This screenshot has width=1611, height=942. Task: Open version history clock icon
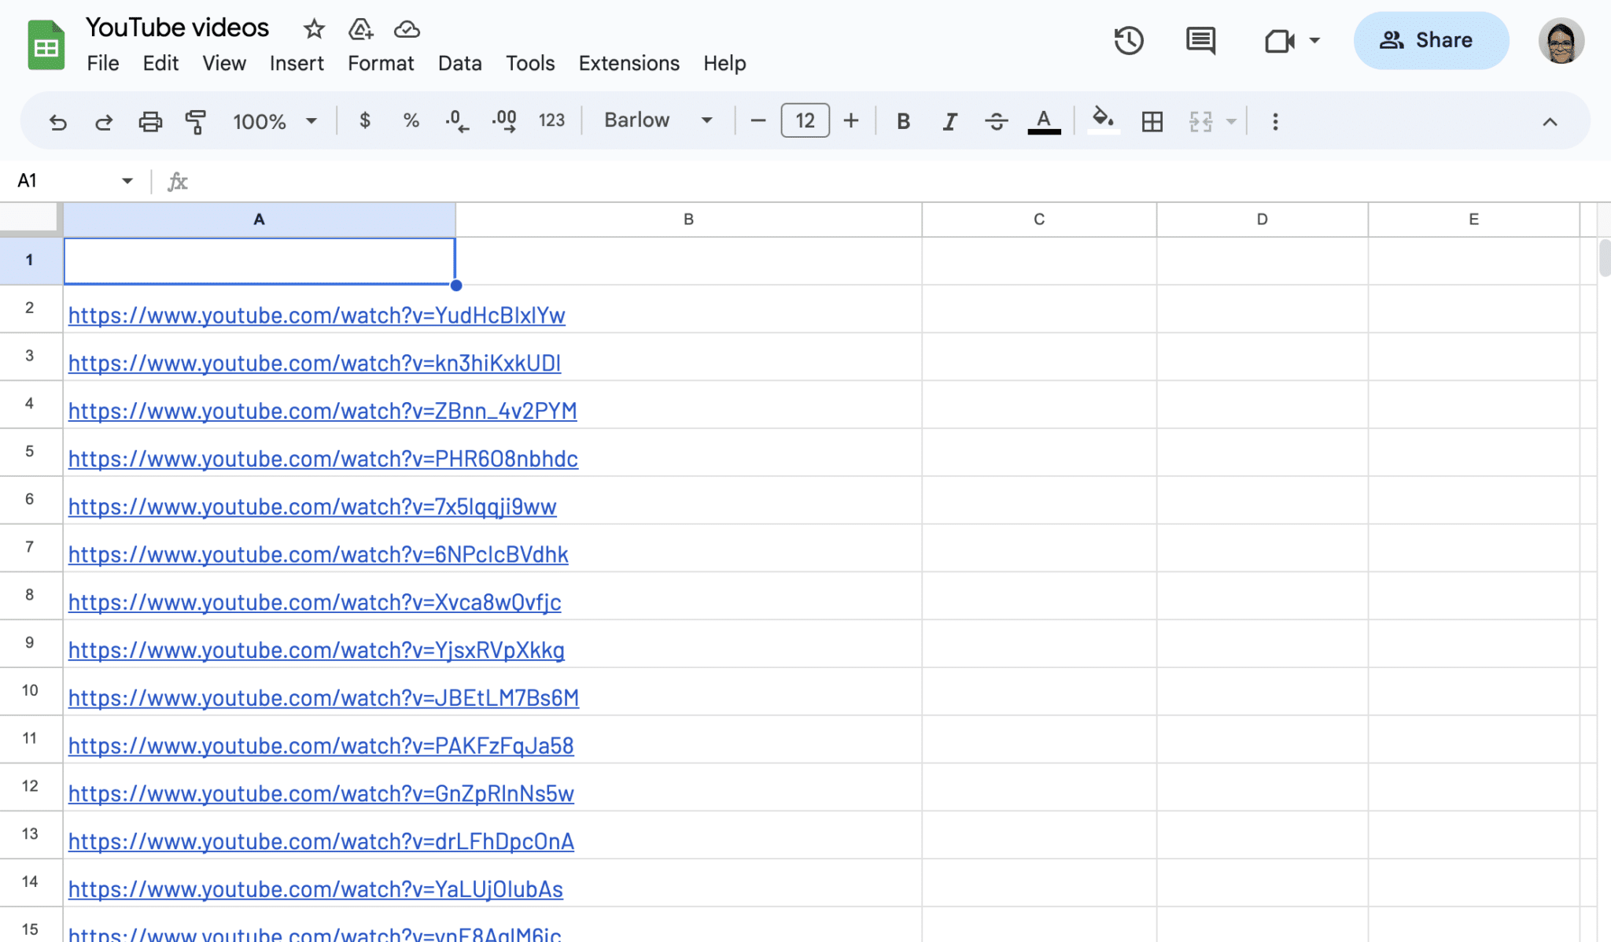click(x=1128, y=41)
